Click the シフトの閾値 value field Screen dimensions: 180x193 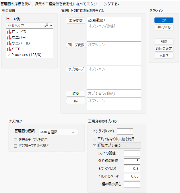132,154
